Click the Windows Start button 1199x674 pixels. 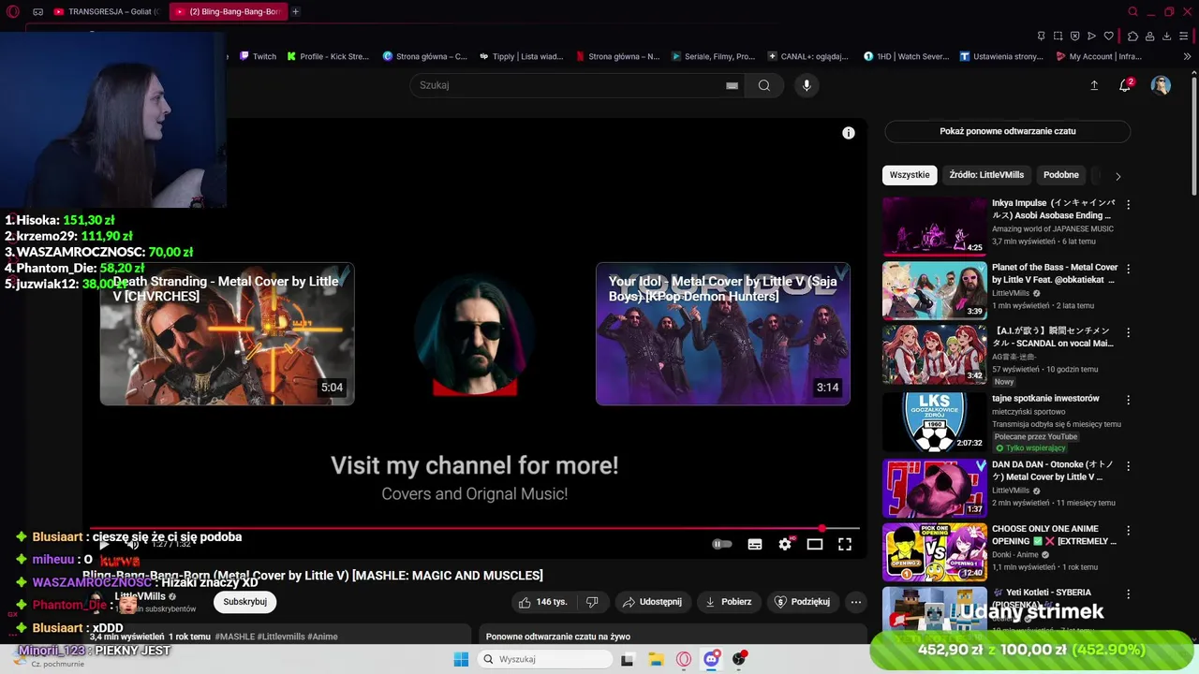coord(461,659)
